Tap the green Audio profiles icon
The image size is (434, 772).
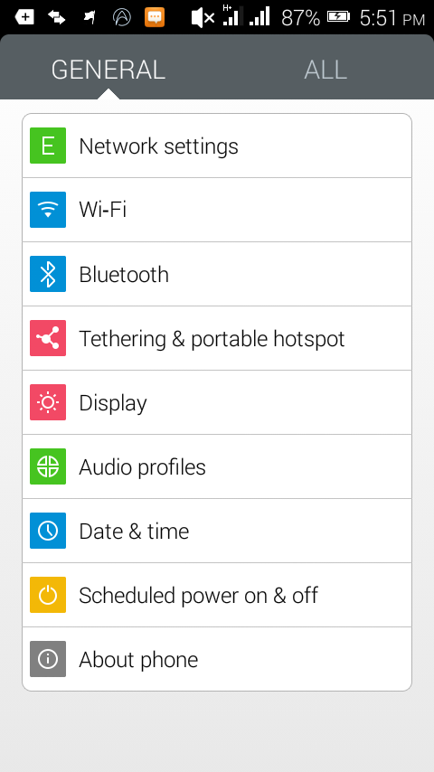pyautogui.click(x=48, y=466)
